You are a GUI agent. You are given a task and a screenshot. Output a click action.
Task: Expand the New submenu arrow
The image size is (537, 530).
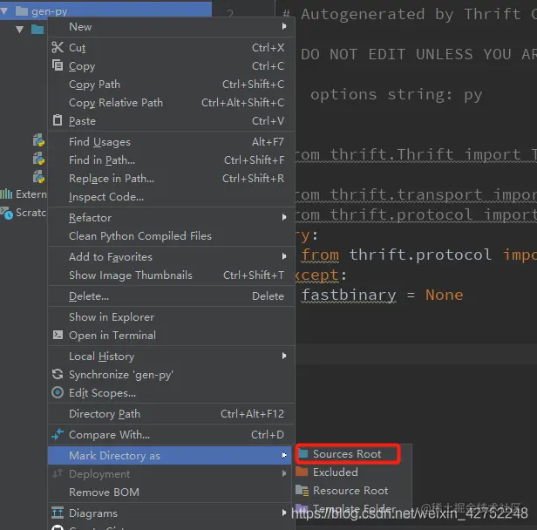pos(284,26)
